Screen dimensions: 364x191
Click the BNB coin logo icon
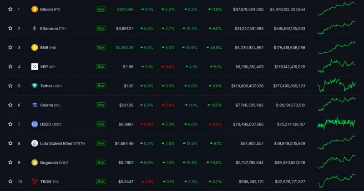(x=34, y=47)
